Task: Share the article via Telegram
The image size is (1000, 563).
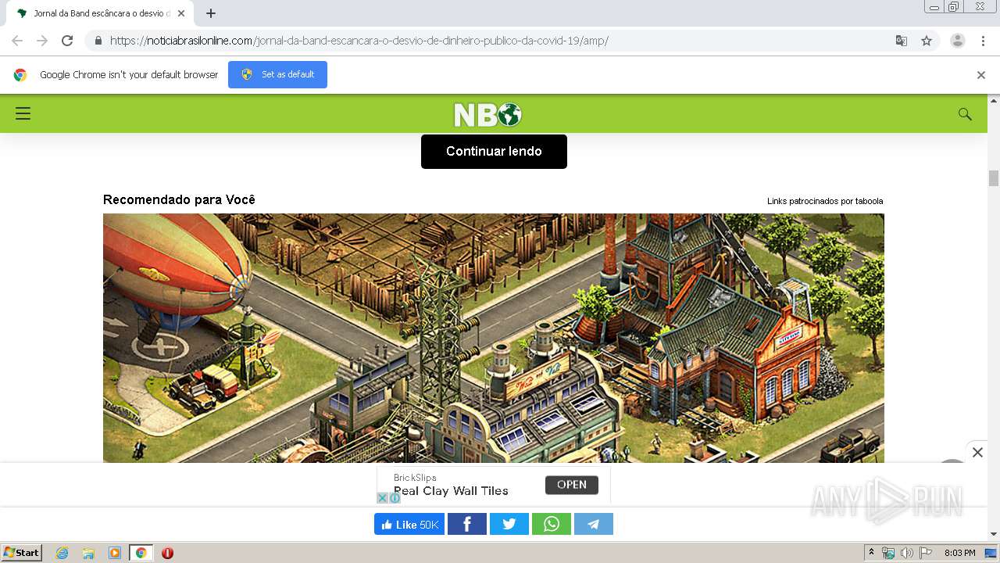Action: coord(594,524)
